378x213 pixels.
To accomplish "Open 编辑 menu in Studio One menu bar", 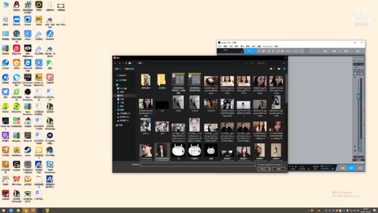I will click(x=225, y=46).
